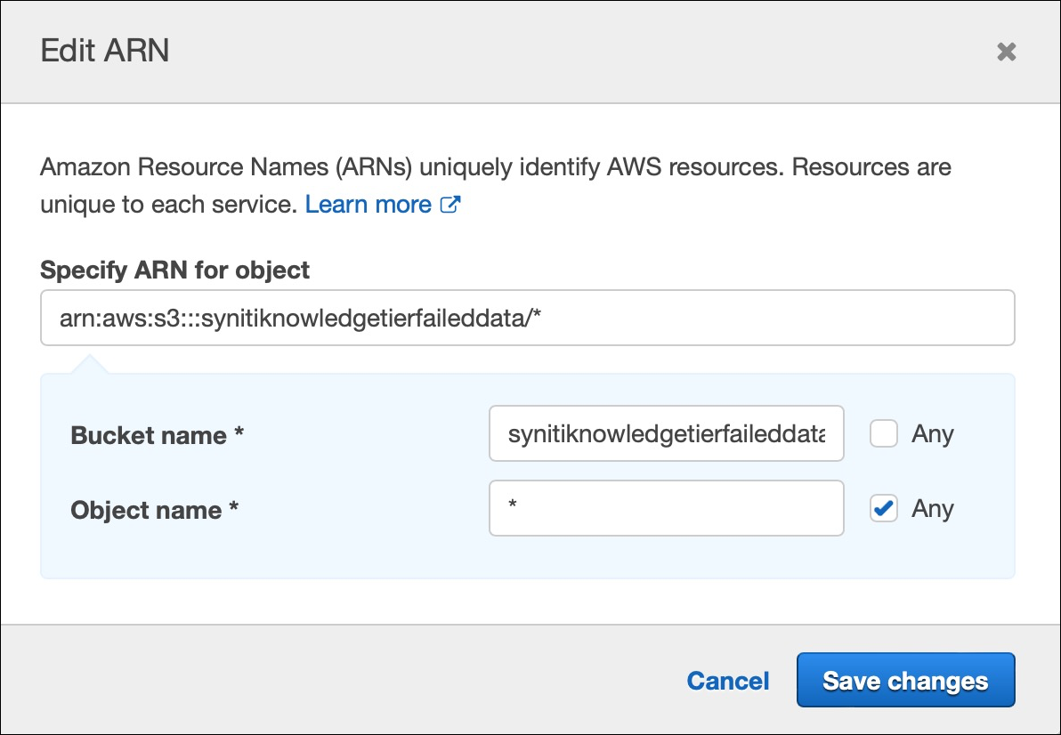Click the Any label next to Object name
This screenshot has height=735, width=1061.
tap(933, 508)
